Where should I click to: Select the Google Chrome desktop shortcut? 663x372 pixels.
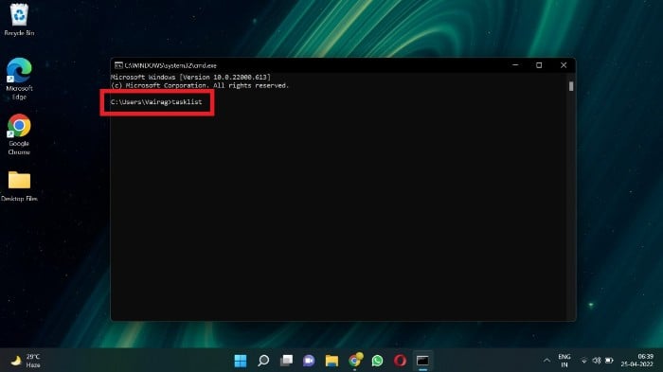pos(19,134)
